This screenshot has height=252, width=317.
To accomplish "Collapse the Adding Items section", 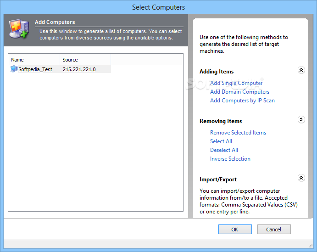I will pyautogui.click(x=301, y=70).
